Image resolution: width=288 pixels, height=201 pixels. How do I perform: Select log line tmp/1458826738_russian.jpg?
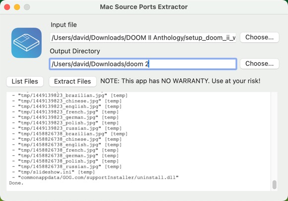[67, 167]
